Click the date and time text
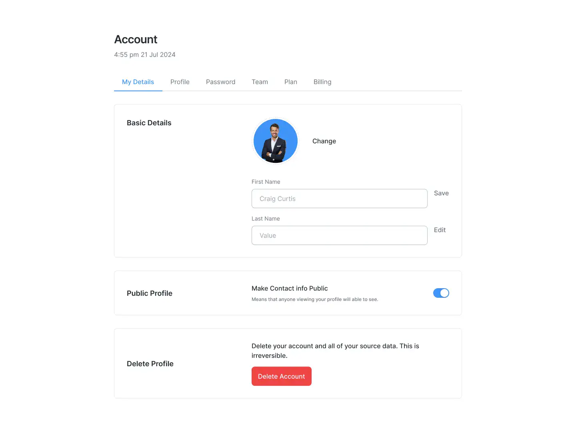The width and height of the screenshot is (576, 431). point(145,54)
